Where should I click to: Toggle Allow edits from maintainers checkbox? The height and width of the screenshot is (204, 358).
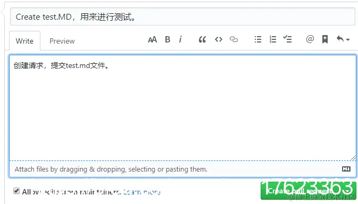tap(16, 191)
